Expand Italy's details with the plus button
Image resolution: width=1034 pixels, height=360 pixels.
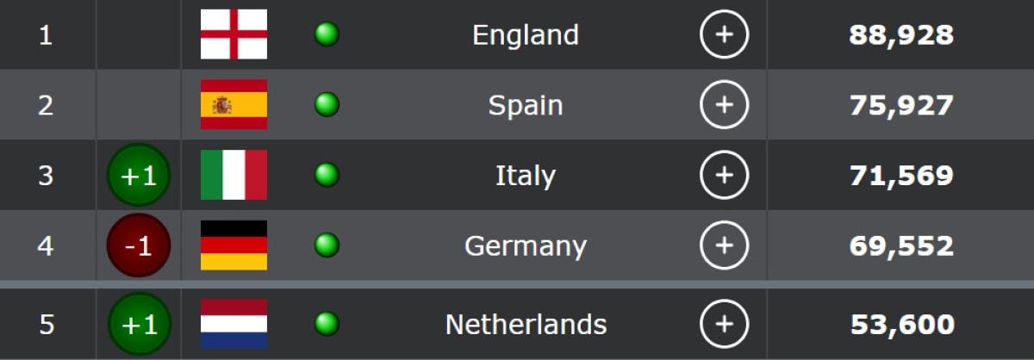click(724, 176)
